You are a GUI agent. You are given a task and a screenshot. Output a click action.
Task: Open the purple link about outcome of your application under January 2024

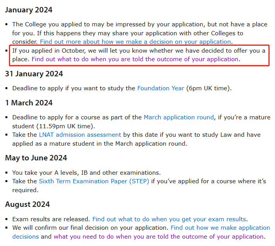tap(135, 59)
